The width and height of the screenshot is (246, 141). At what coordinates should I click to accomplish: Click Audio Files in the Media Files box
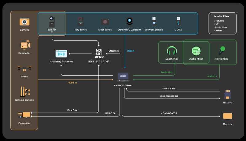(220, 27)
